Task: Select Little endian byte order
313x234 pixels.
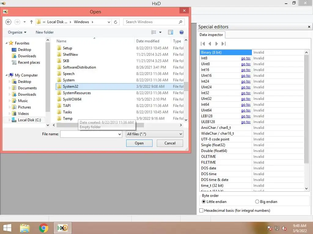Action: coord(214,202)
